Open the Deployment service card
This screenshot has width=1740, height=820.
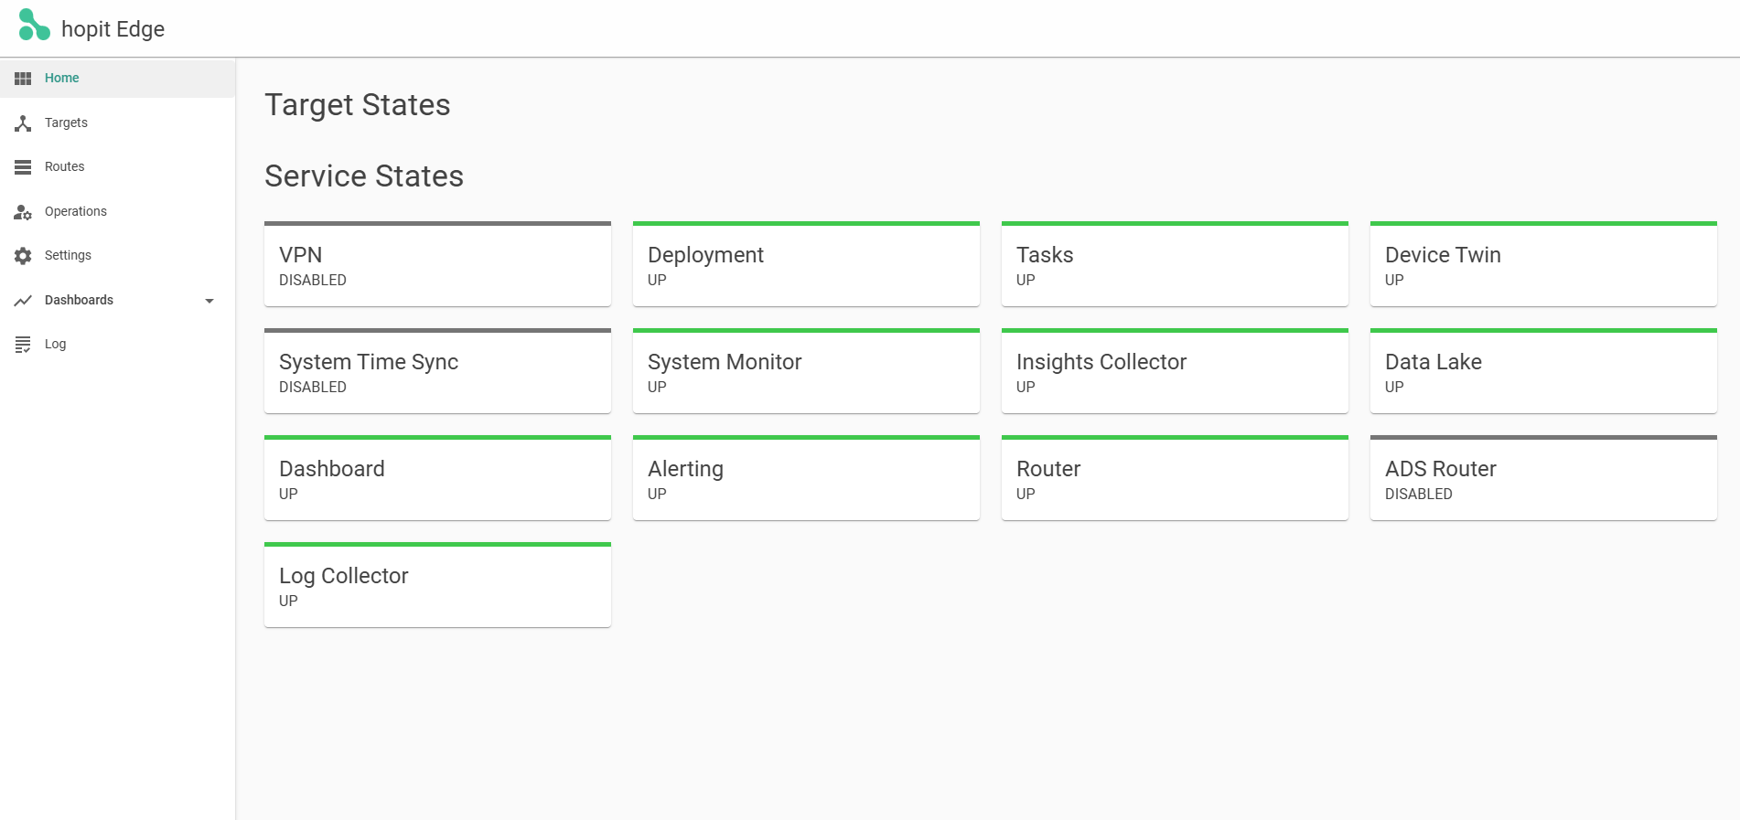click(x=806, y=265)
